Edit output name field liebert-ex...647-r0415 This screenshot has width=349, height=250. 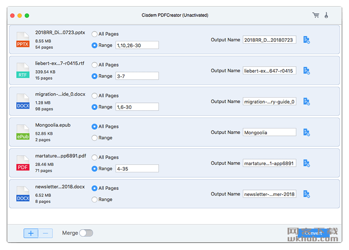tap(269, 71)
